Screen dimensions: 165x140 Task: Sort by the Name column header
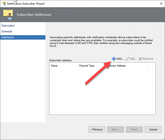pyautogui.click(x=64, y=66)
